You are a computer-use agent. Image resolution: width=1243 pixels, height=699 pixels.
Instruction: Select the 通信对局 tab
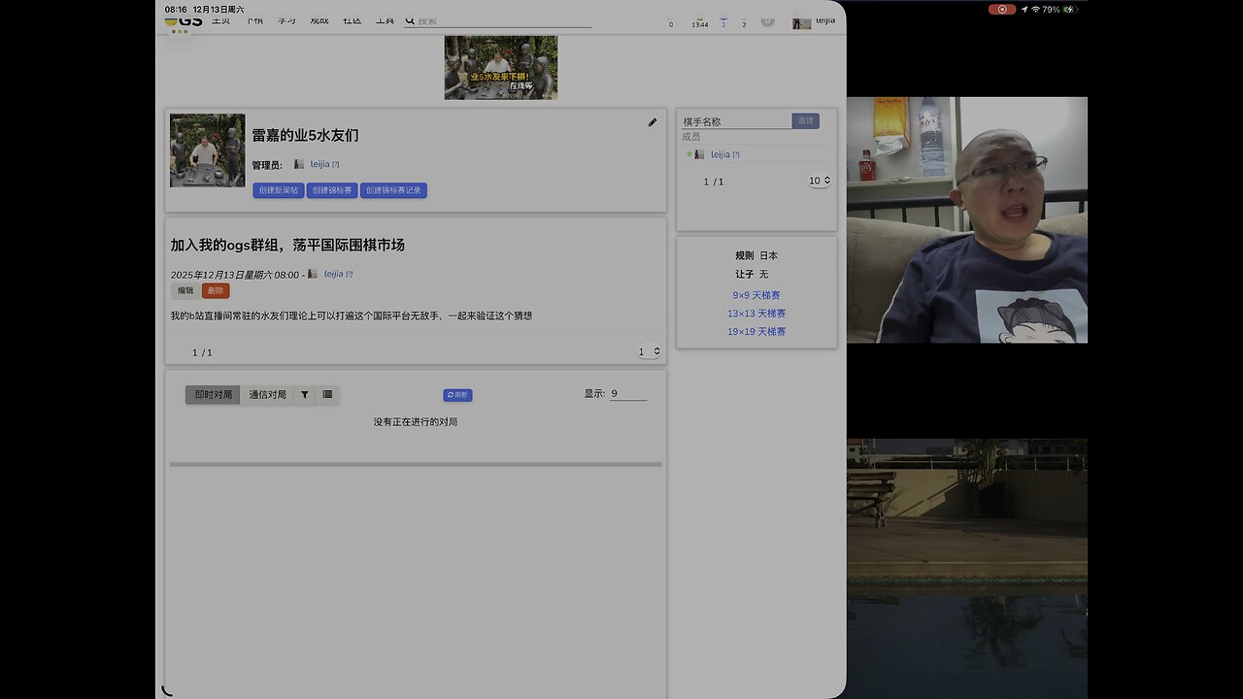(x=267, y=395)
